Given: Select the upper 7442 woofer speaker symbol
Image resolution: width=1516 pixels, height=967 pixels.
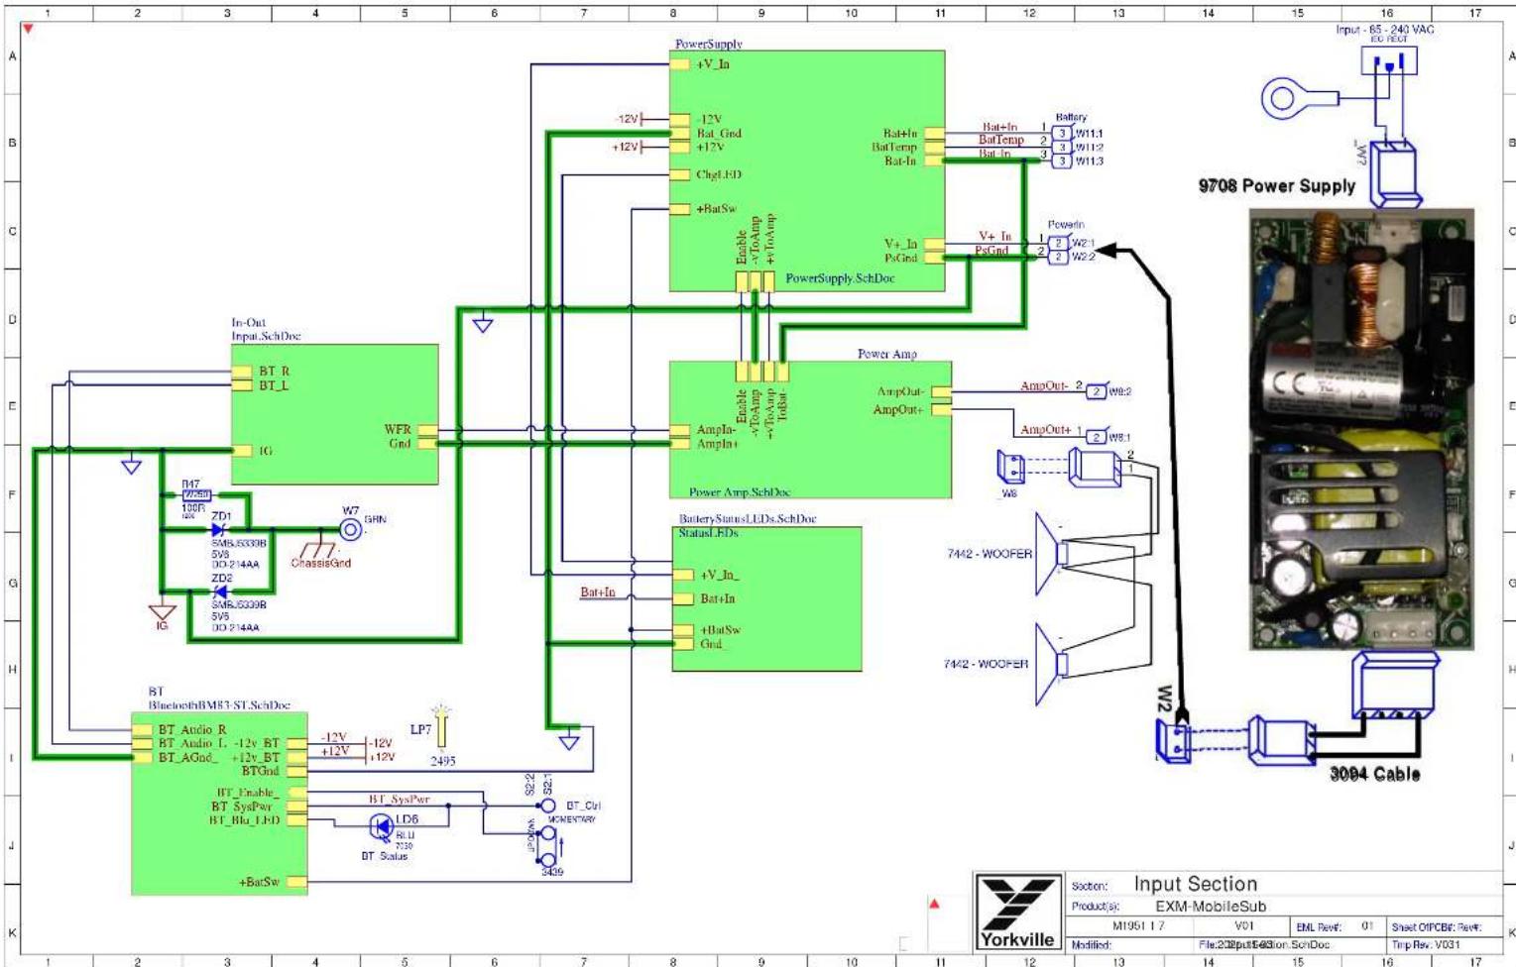Looking at the screenshot, I should 1050,553.
